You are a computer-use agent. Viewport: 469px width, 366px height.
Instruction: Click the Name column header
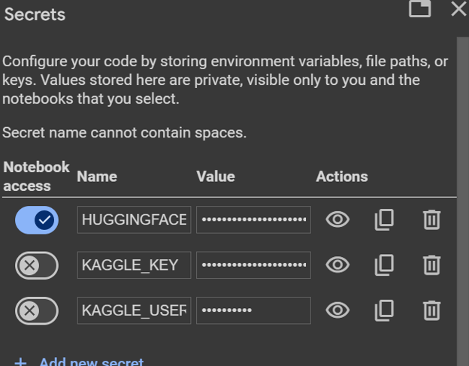[x=97, y=177]
